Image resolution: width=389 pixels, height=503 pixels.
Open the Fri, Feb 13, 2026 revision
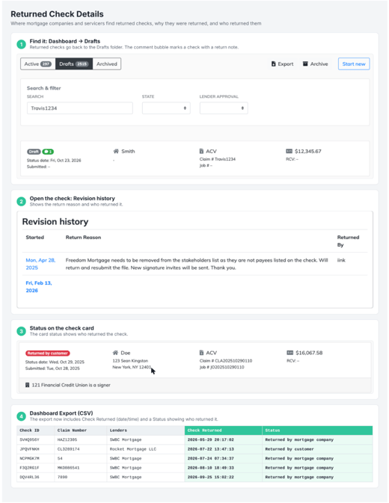(39, 286)
